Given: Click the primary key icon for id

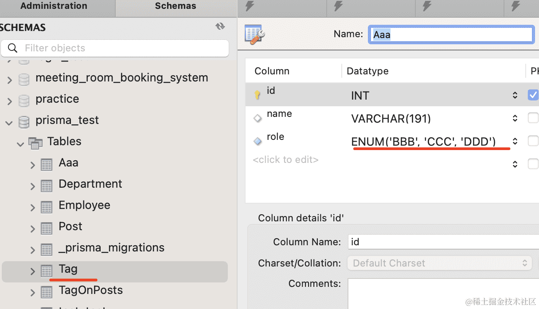Looking at the screenshot, I should tap(257, 95).
